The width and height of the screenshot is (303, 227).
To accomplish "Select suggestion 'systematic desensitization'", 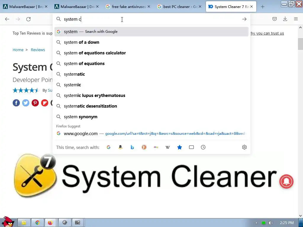I will 151,106.
